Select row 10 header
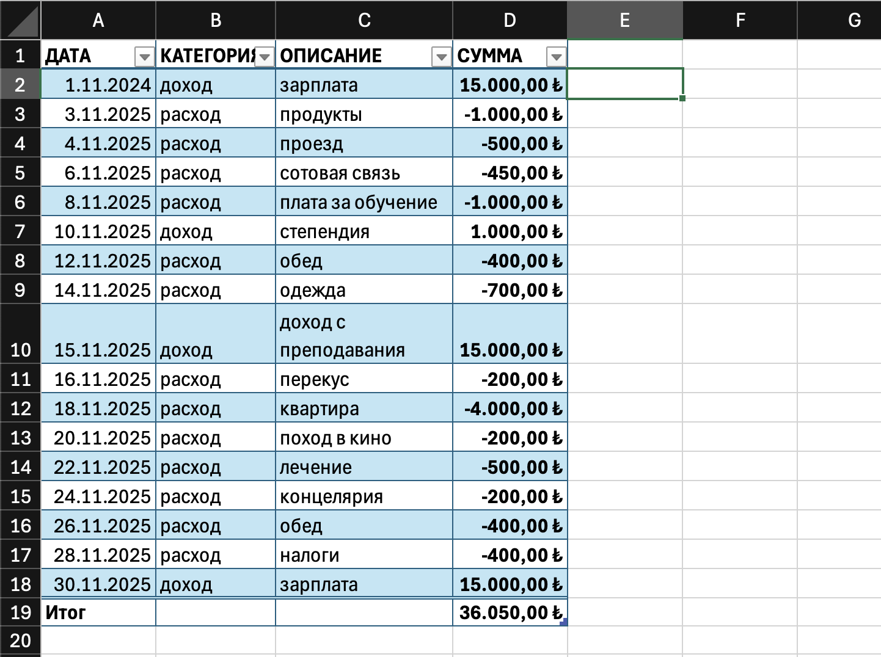This screenshot has width=881, height=657. (20, 334)
